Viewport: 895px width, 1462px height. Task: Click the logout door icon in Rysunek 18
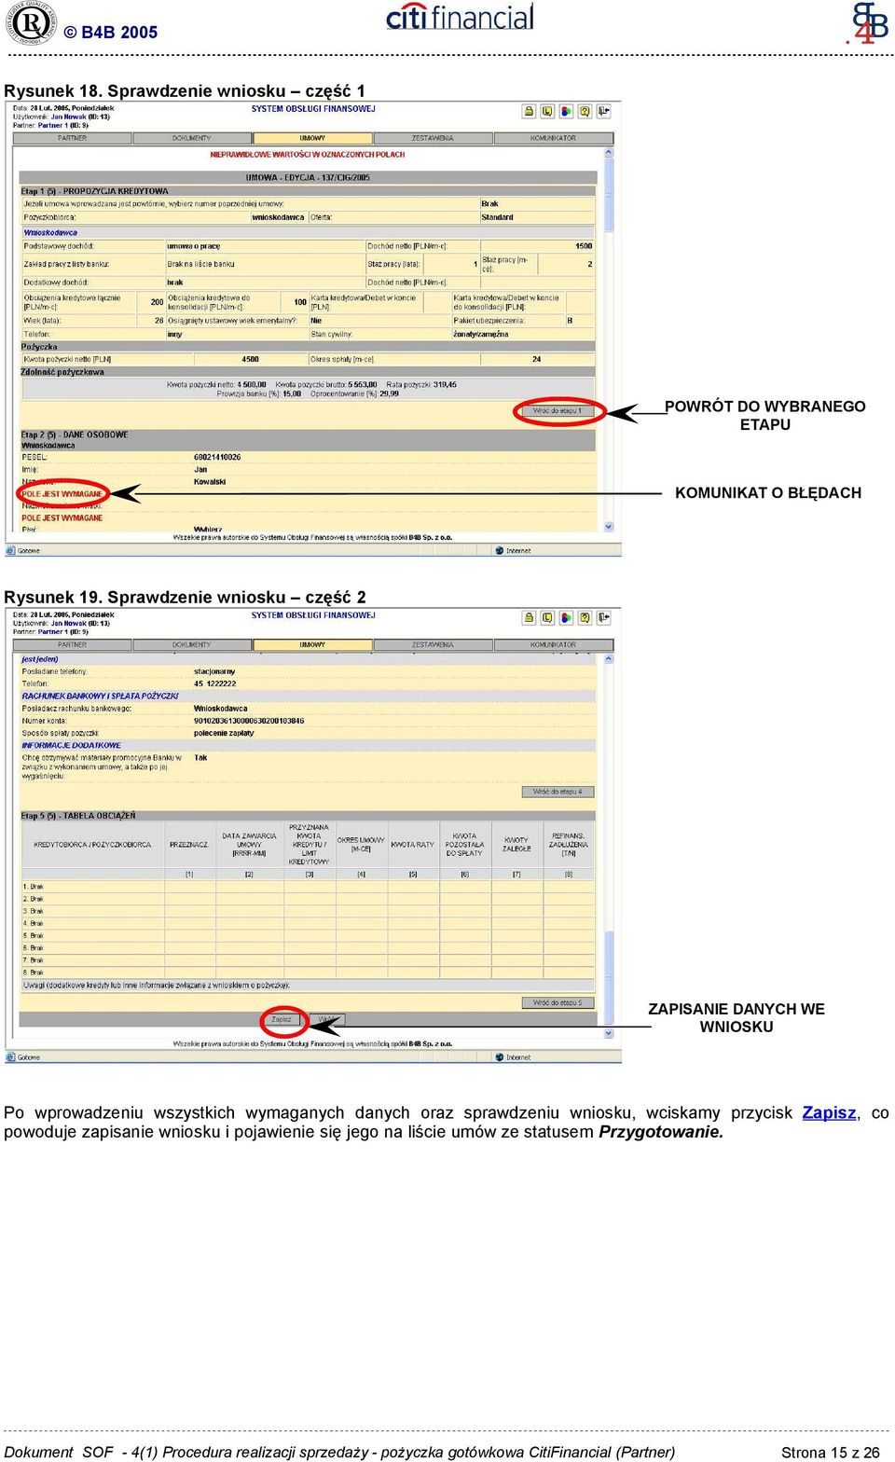604,111
